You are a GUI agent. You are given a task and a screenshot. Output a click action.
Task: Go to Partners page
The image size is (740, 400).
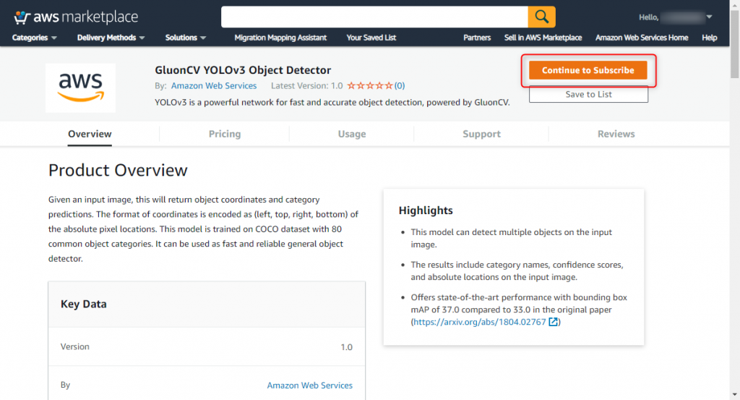pos(477,38)
